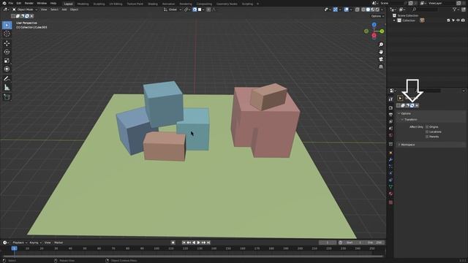
Task: Open the World properties tab
Action: pyautogui.click(x=390, y=135)
